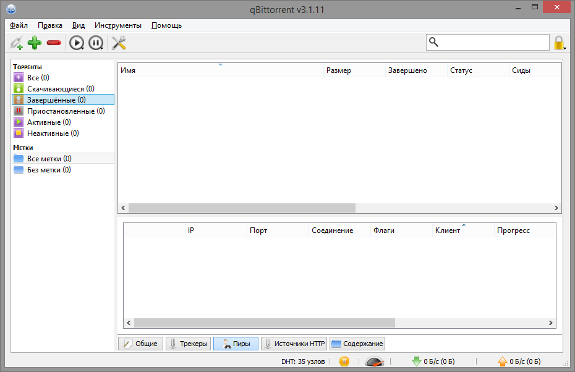This screenshot has height=372, width=575.
Task: Select the Завершённые (0) filter
Action: click(x=63, y=99)
